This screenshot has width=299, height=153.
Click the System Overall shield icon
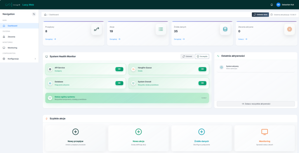point(133,83)
